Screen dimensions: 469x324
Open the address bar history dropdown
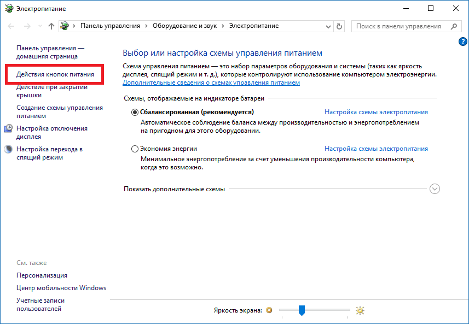coord(328,27)
